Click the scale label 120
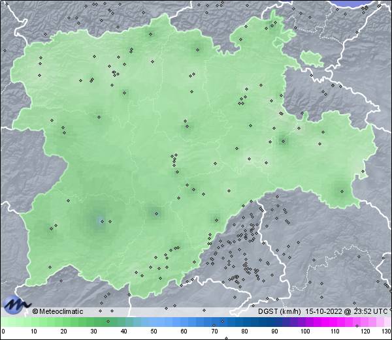 tap(365, 332)
